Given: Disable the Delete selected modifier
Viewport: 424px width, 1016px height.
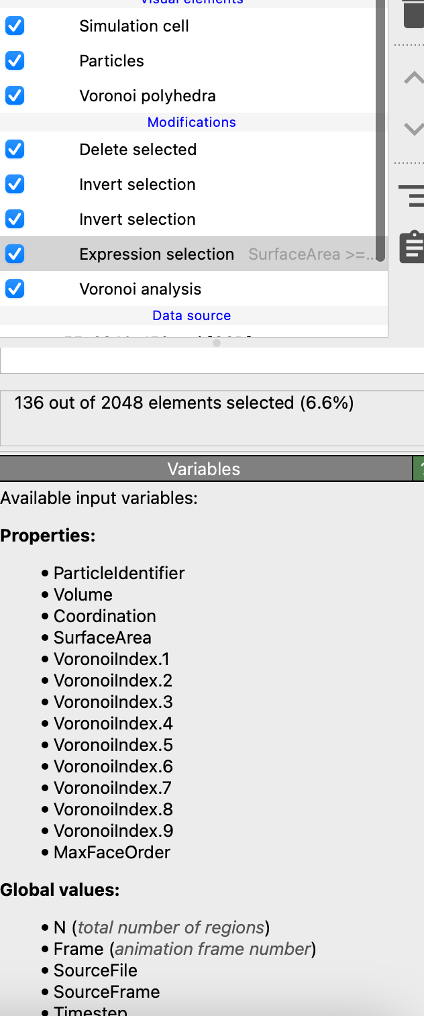Looking at the screenshot, I should click(14, 149).
